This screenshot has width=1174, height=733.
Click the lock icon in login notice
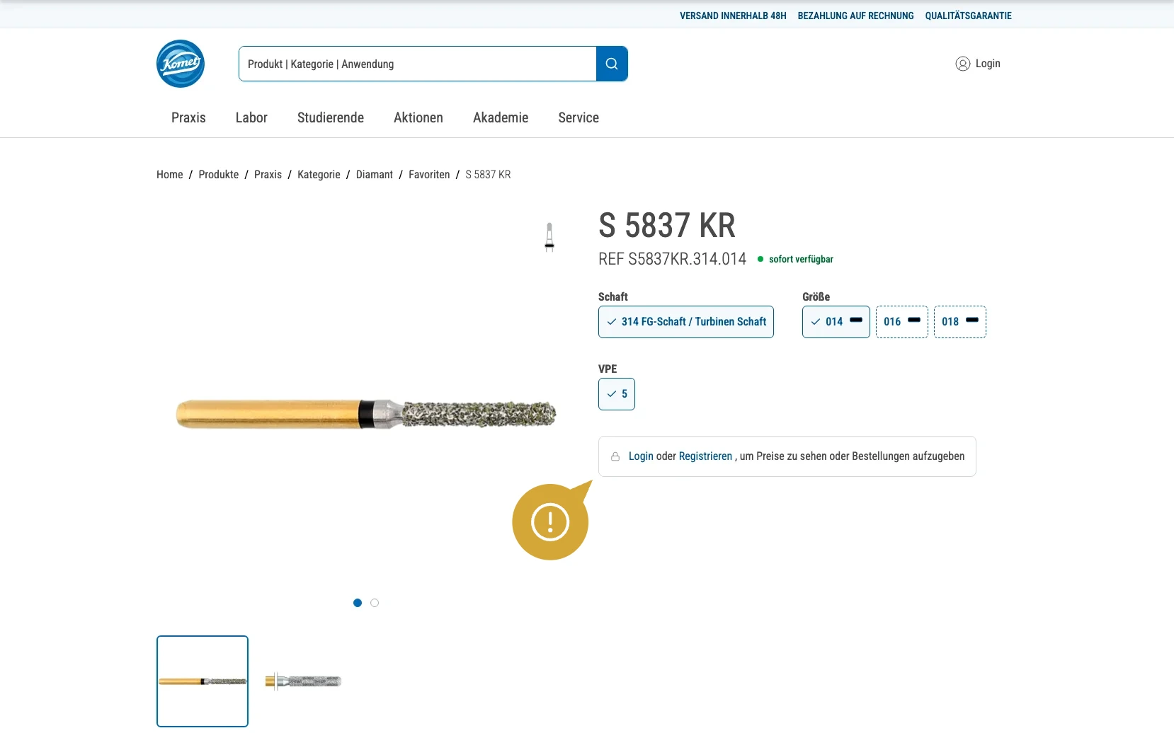615,456
